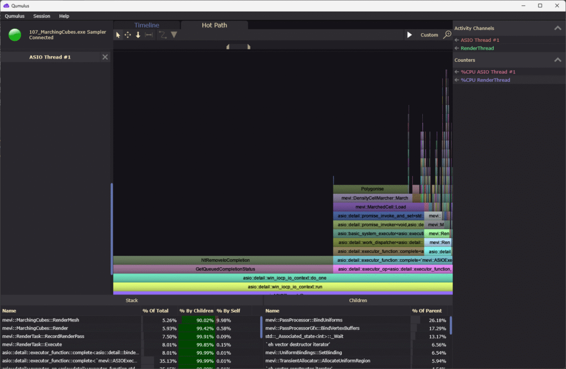The width and height of the screenshot is (566, 369).
Task: Switch to the Timeline tab
Action: coord(146,25)
